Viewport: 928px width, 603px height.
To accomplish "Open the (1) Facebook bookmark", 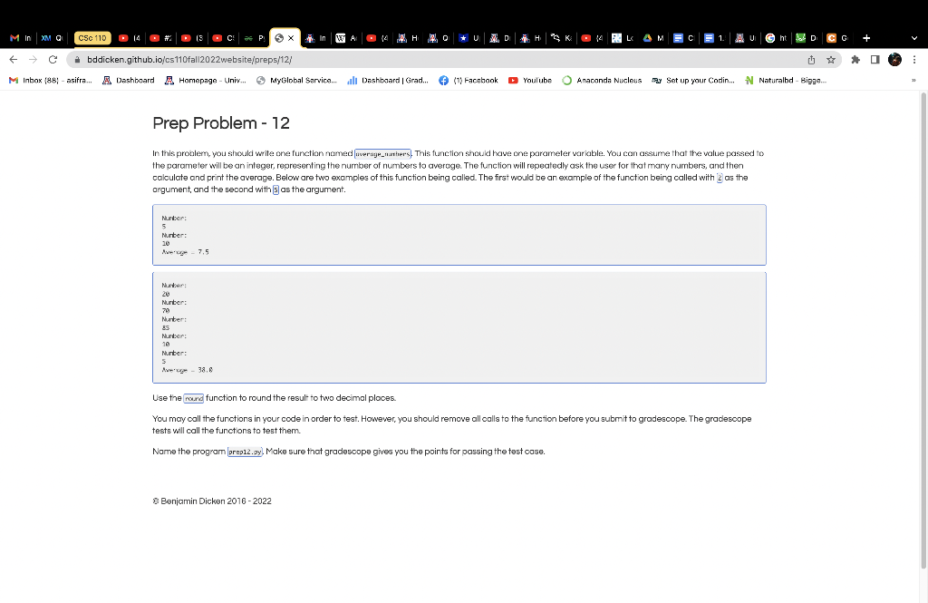I will (468, 80).
